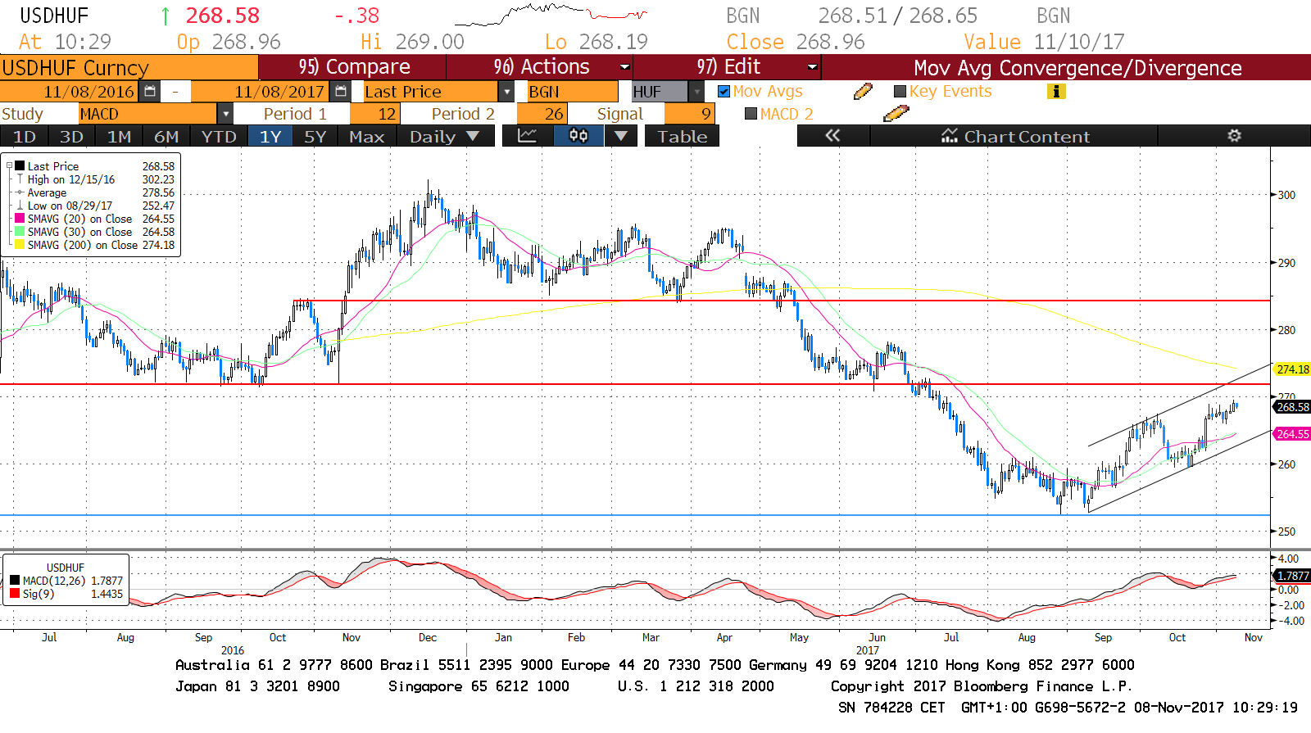Select the 3D range tab

pos(71,136)
